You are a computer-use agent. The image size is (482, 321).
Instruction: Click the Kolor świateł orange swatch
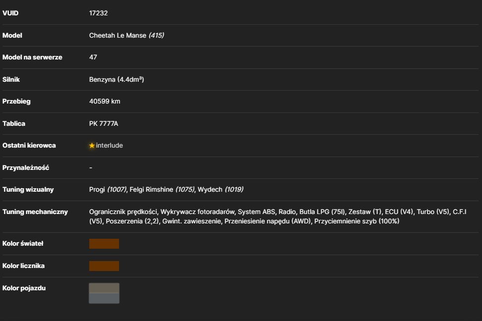(x=104, y=244)
